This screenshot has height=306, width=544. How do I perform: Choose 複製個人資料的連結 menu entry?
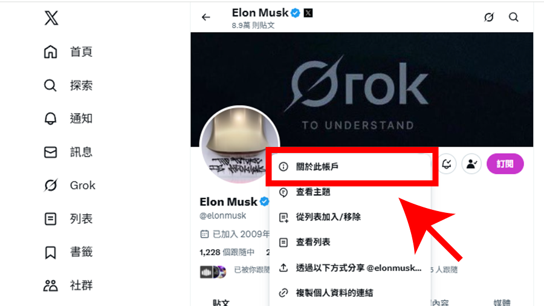tap(351, 293)
